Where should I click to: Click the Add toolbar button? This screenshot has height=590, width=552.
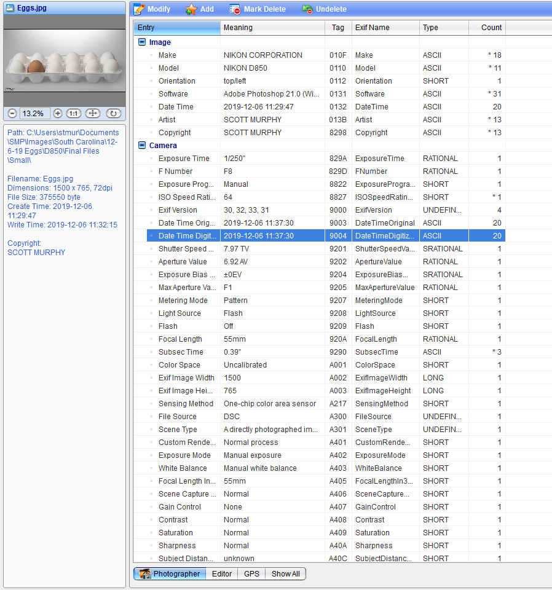[200, 9]
